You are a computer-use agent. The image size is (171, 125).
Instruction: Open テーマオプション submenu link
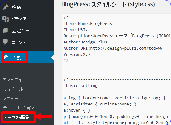pyautogui.click(x=19, y=108)
